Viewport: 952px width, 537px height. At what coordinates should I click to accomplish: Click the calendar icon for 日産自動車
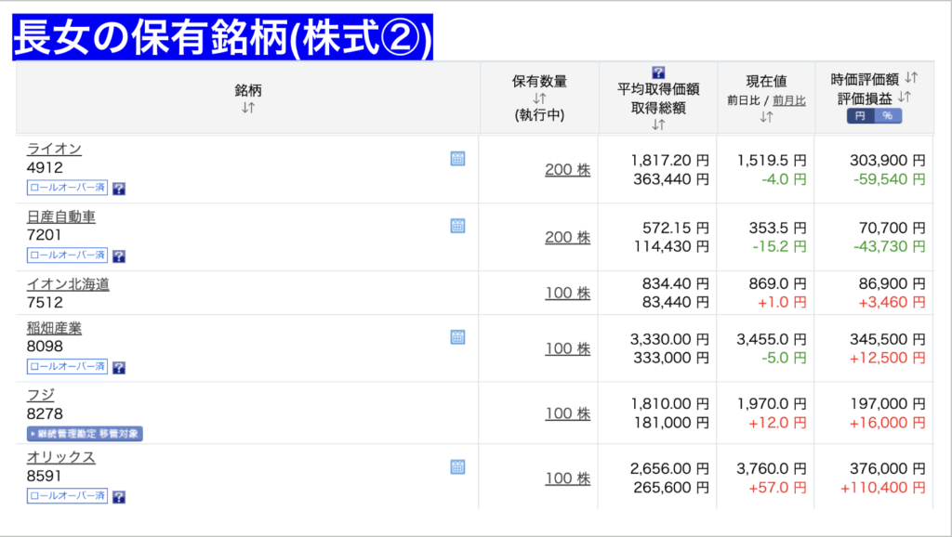(x=457, y=226)
